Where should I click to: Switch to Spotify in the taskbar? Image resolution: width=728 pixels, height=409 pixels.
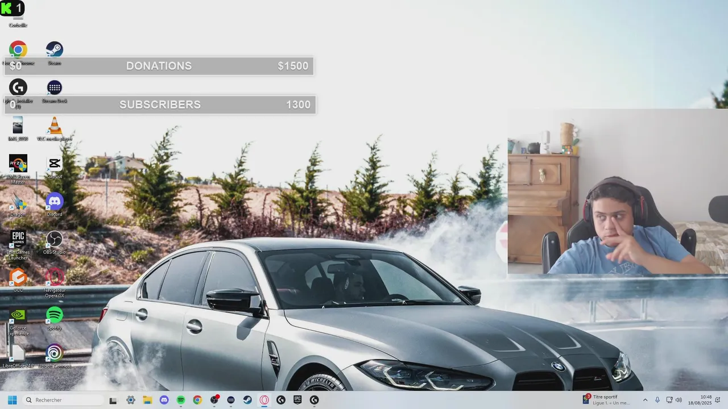tap(181, 400)
